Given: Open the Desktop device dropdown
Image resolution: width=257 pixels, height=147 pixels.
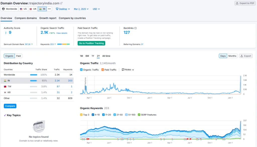Looking at the screenshot, I should click(63, 9).
